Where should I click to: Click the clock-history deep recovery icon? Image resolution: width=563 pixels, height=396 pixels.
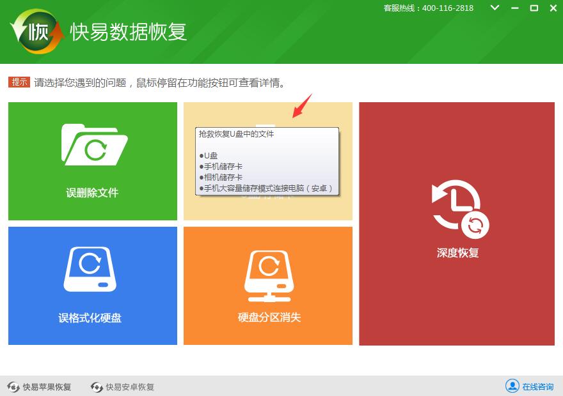click(x=460, y=209)
